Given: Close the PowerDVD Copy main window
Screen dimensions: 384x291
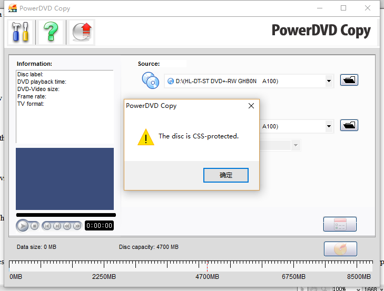Looking at the screenshot, I should [x=367, y=8].
